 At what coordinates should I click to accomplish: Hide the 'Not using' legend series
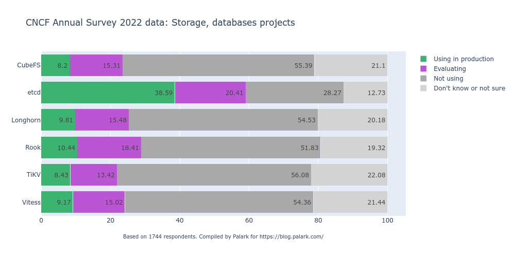click(448, 79)
